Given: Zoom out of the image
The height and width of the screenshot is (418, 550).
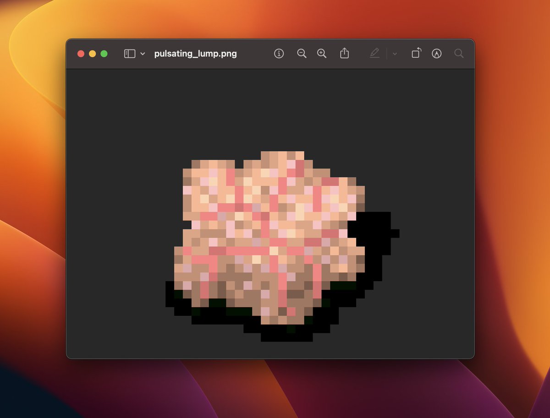Looking at the screenshot, I should [x=302, y=54].
